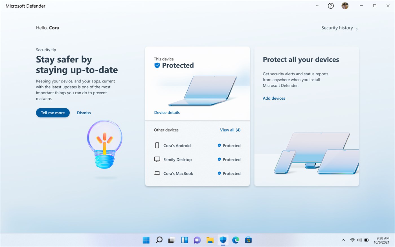Click the Protected shield under This device

pos(157,65)
